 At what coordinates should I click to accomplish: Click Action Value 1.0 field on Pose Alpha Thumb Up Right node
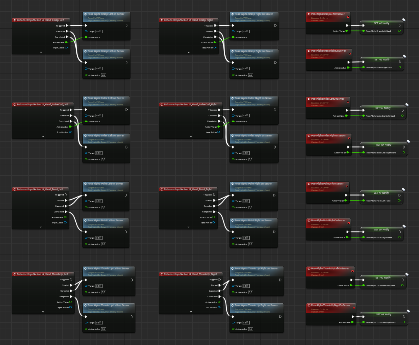(x=250, y=329)
